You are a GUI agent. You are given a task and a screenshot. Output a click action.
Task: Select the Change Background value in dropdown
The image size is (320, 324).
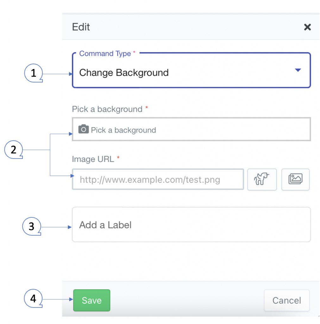coord(124,73)
